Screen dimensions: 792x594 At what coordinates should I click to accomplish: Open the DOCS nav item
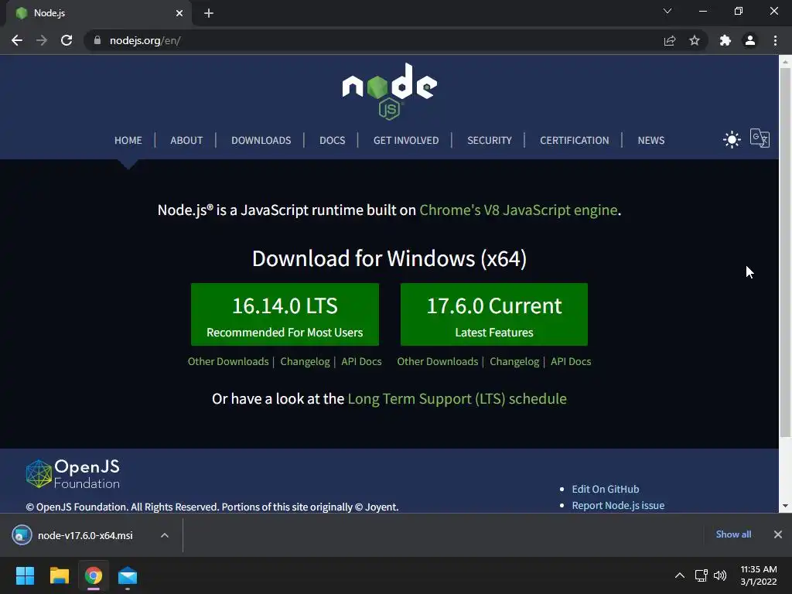click(333, 141)
